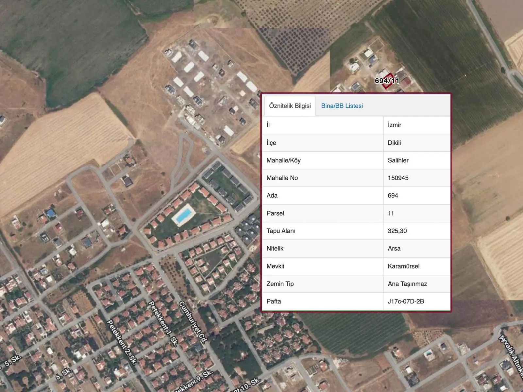Select the Dikili district value
Viewport: 523px width, 392px height.
394,143
